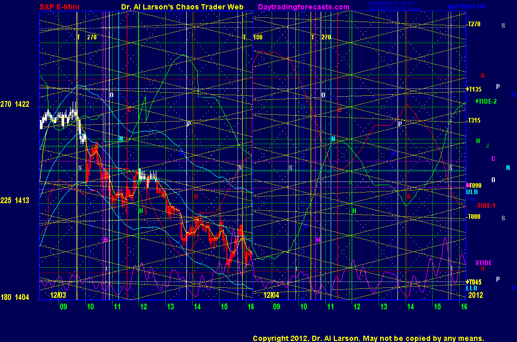Image resolution: width=517 pixels, height=342 pixels.
Task: Click cyan N in right margin legend
Action: 508,168
